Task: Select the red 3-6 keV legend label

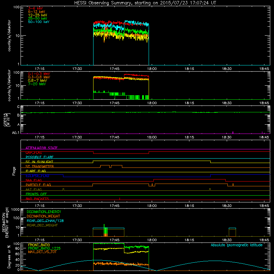Action: (x=35, y=8)
